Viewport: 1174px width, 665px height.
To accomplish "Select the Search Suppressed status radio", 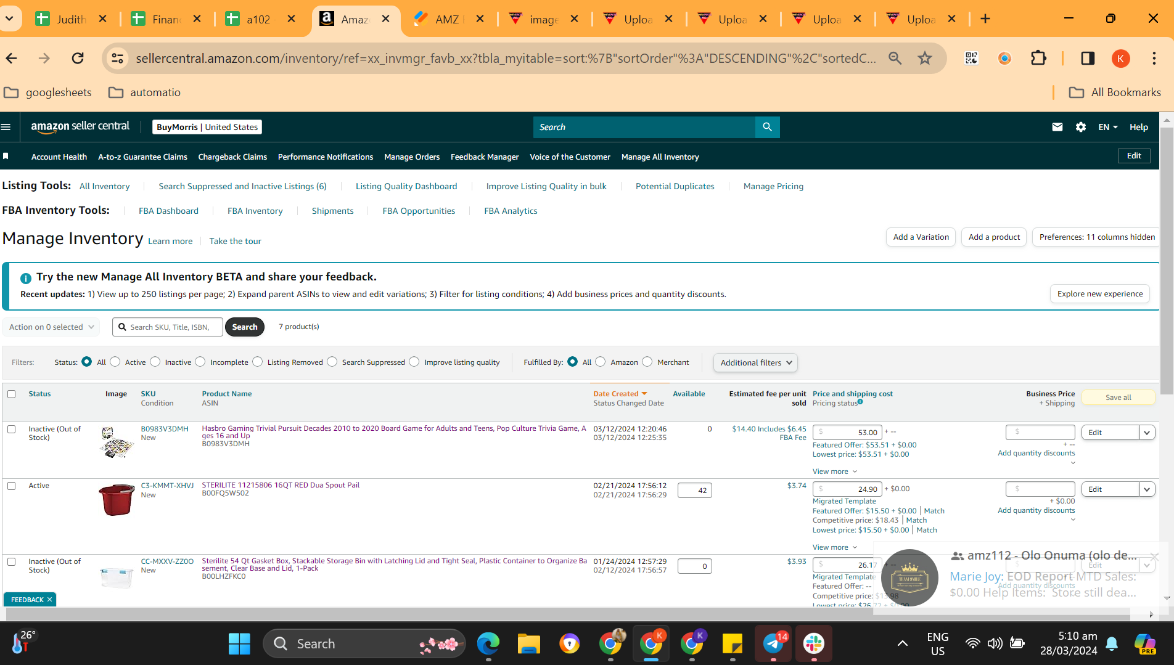I will 332,362.
